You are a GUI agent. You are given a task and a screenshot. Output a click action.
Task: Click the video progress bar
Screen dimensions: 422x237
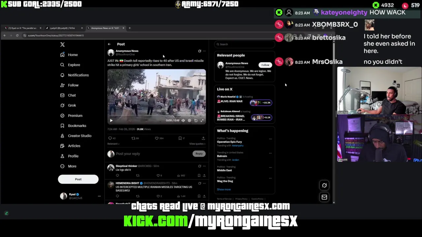pyautogui.click(x=157, y=116)
